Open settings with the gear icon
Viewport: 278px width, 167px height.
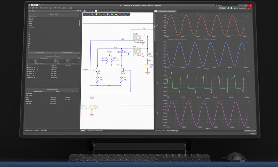click(x=231, y=8)
